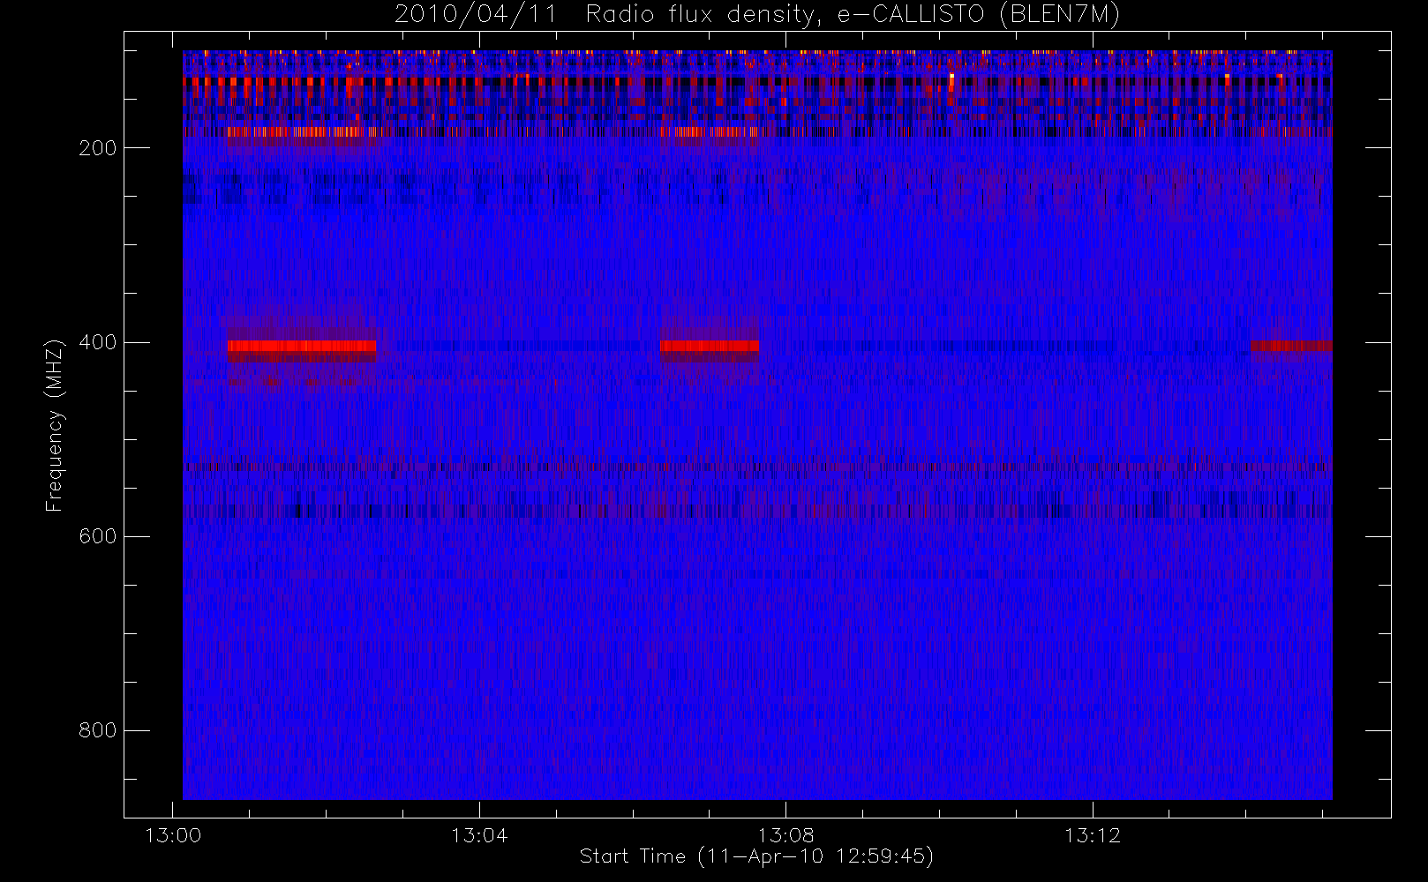The width and height of the screenshot is (1428, 882).
Task: Click the 13:08 time tick label
Action: coord(786,835)
